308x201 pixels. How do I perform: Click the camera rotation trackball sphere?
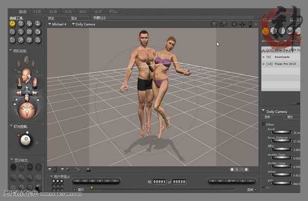click(x=27, y=110)
